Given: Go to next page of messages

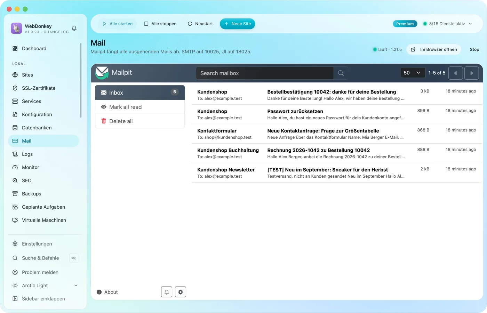Looking at the screenshot, I should (x=472, y=73).
